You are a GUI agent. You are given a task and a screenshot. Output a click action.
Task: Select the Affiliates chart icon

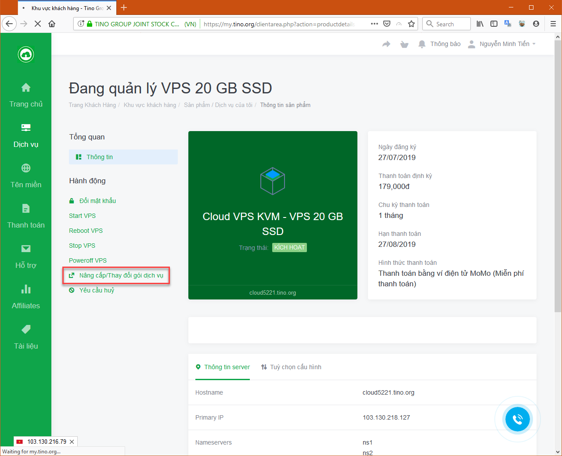pos(25,296)
